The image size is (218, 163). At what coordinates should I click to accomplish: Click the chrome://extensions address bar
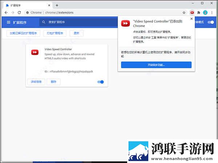tap(106, 12)
